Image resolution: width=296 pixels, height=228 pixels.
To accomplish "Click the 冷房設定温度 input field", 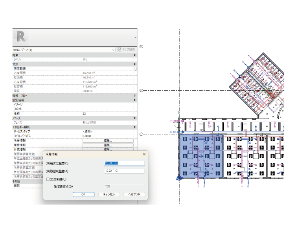I will pyautogui.click(x=124, y=163).
